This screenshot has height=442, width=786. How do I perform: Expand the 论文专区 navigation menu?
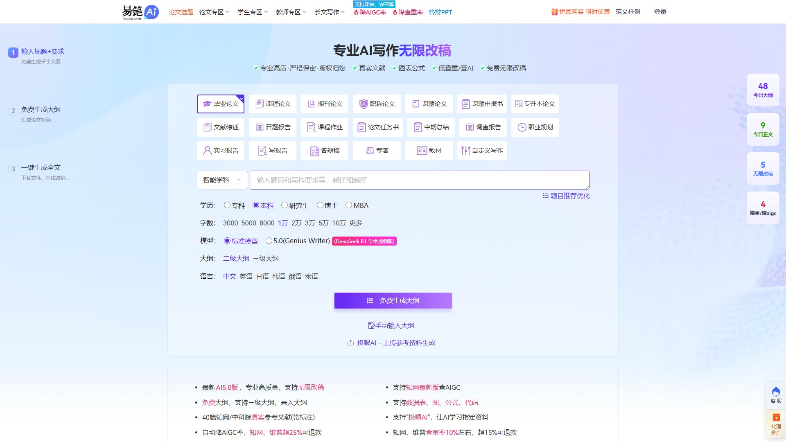[214, 12]
